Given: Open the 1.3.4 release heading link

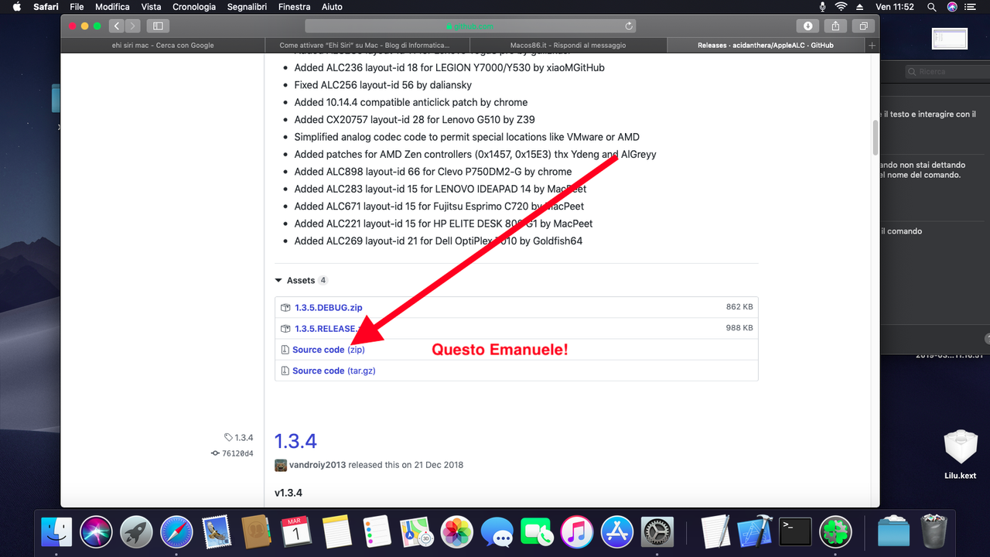Looking at the screenshot, I should point(295,441).
